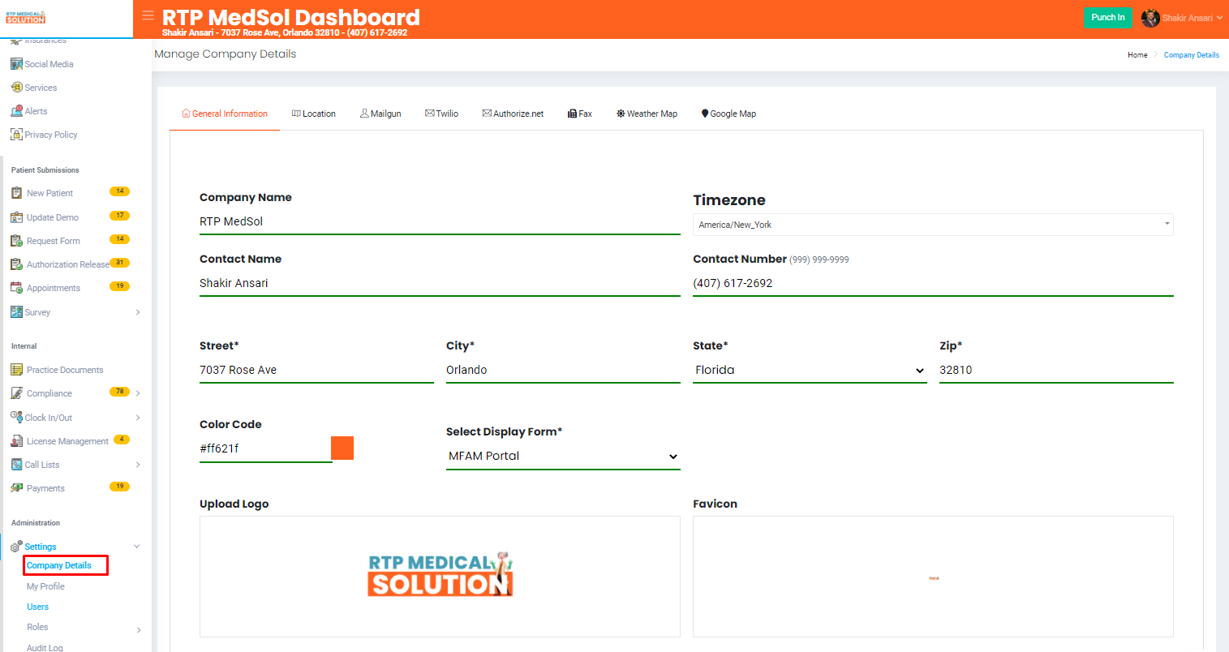Click the Zip input field
The width and height of the screenshot is (1229, 652).
(1056, 371)
